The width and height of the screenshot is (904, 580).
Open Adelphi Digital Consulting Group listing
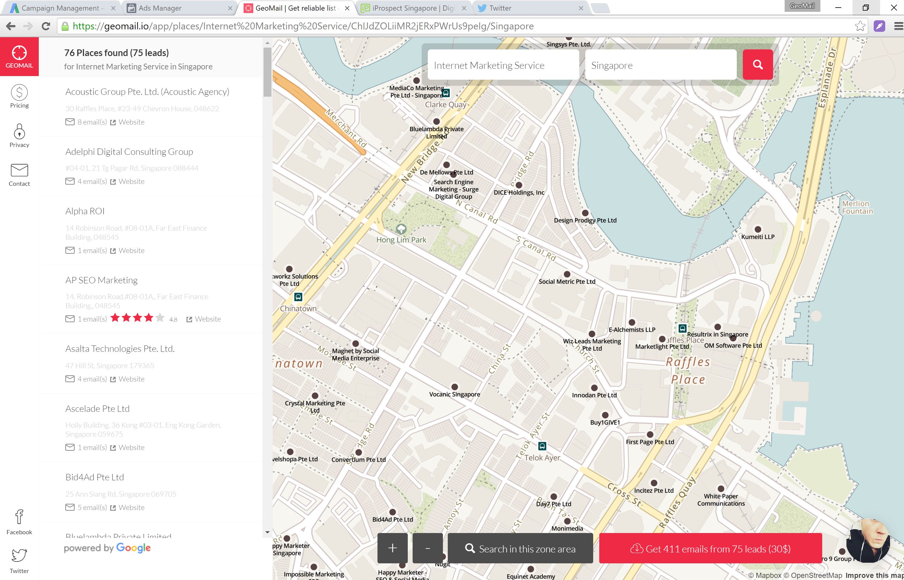(129, 152)
